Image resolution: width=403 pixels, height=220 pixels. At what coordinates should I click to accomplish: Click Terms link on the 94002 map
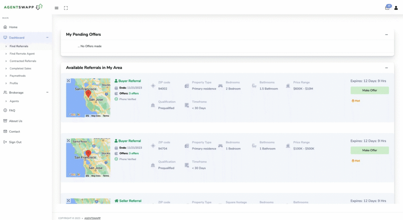(106, 116)
